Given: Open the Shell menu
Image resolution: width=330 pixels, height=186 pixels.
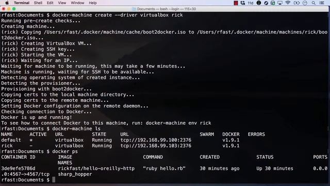Looking at the screenshot, I should click(38, 3).
